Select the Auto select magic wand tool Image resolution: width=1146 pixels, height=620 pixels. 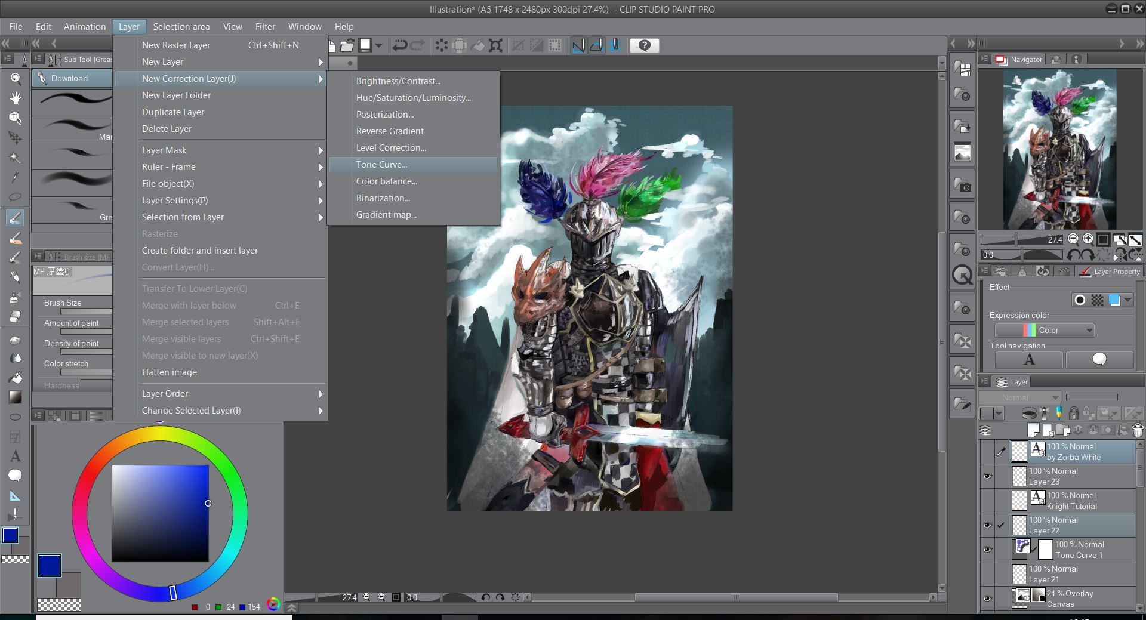pos(16,158)
